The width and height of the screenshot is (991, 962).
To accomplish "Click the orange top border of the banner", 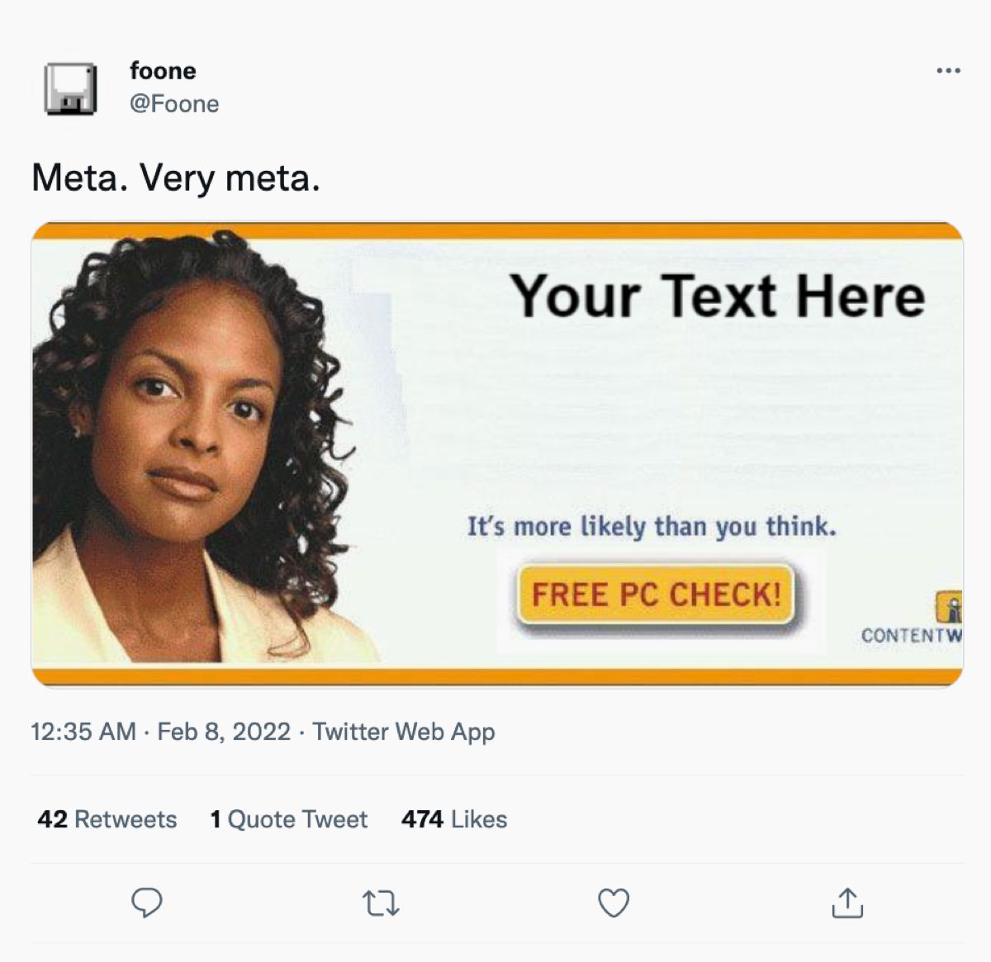I will [x=497, y=231].
